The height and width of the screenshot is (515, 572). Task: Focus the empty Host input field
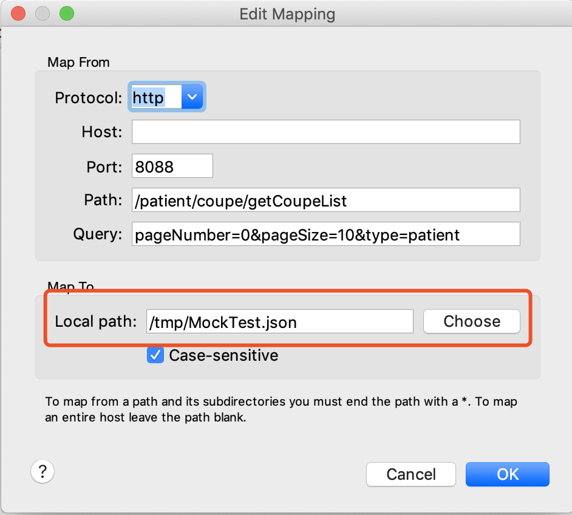[325, 132]
